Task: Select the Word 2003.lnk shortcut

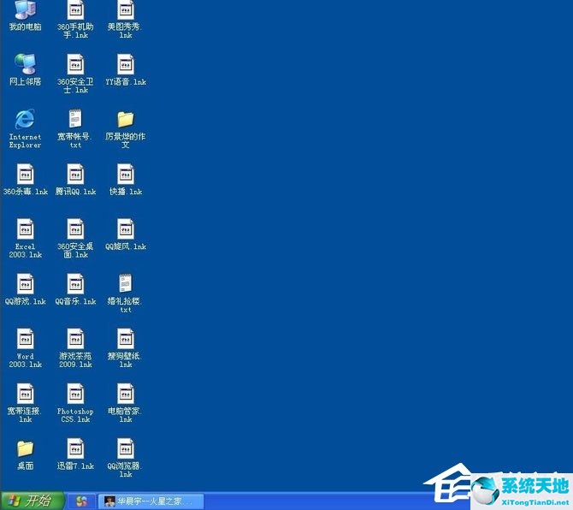Action: tap(26, 339)
